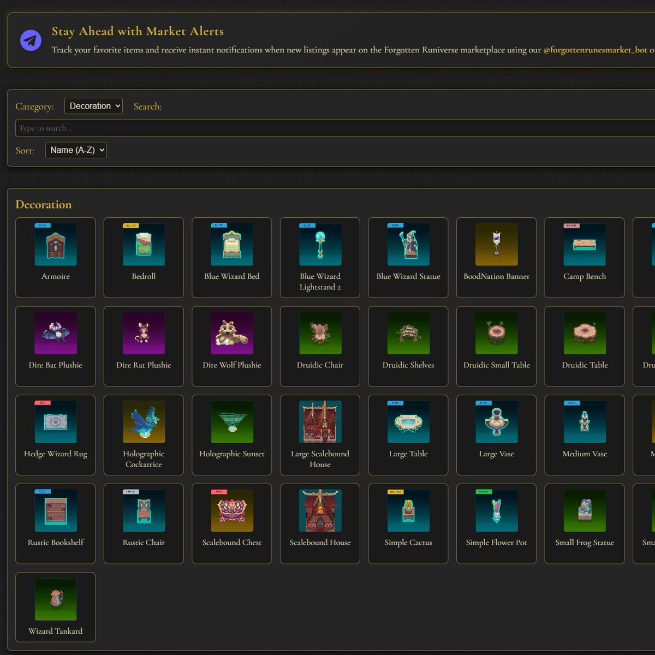Click the 'Medium Vase' name label
This screenshot has width=655, height=655.
click(x=585, y=454)
